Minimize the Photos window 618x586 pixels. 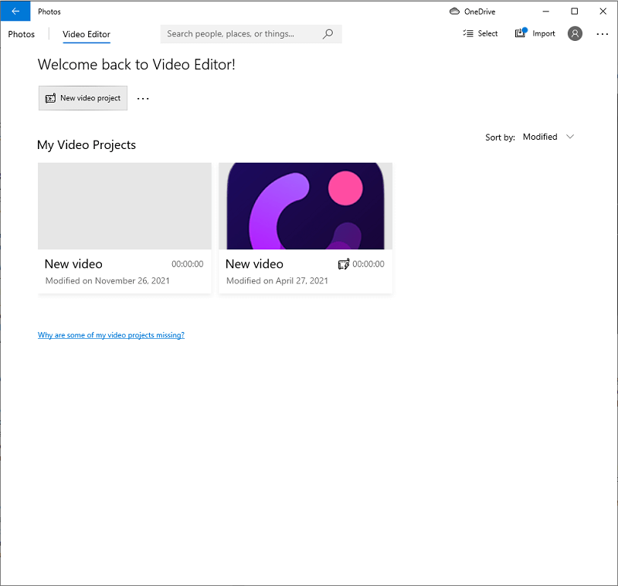coord(546,12)
